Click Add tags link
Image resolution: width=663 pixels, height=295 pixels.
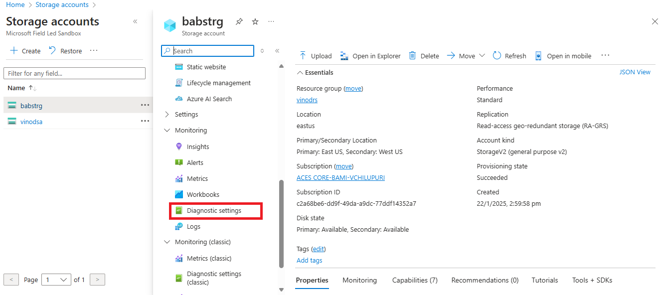(x=310, y=261)
